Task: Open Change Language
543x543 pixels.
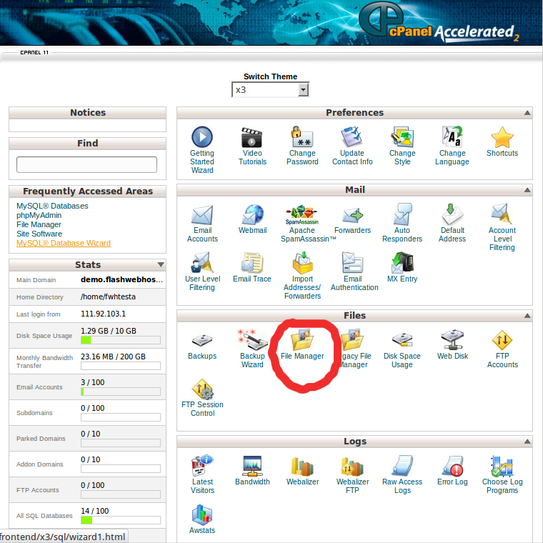Action: click(452, 137)
